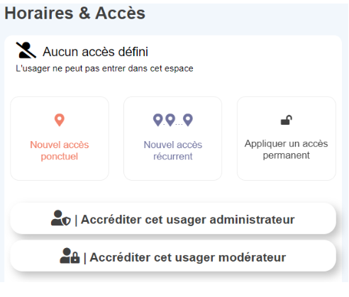
Task: Click the word administrateur in the accreditation button
Action: point(252,220)
